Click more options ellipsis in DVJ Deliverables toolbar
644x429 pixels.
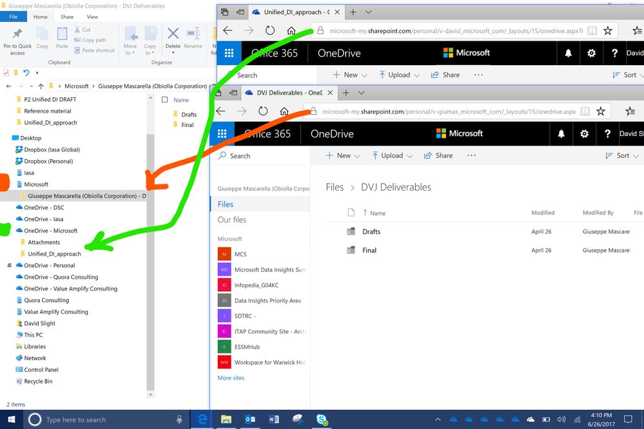point(471,156)
